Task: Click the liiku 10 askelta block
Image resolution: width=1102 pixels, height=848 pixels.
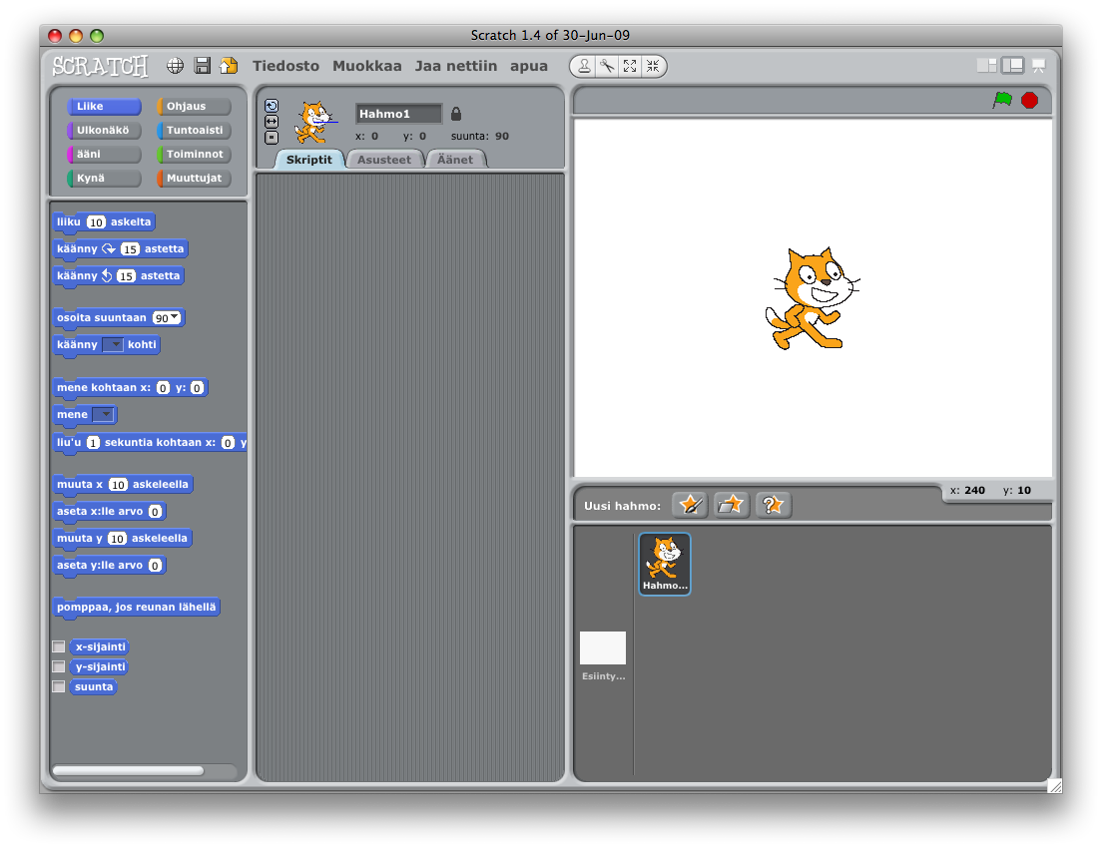Action: click(x=104, y=222)
